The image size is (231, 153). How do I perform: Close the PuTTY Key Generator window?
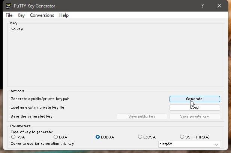[x=219, y=6]
